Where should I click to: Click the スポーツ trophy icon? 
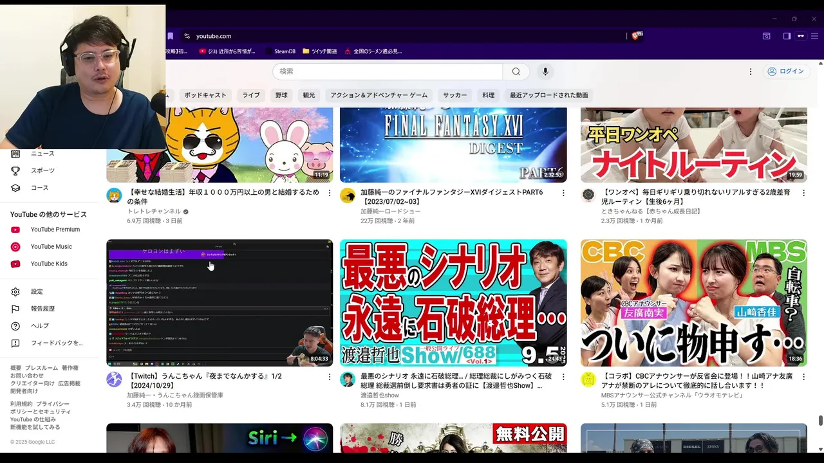(15, 171)
